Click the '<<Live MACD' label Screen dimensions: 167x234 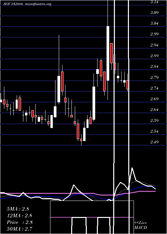click(x=141, y=225)
